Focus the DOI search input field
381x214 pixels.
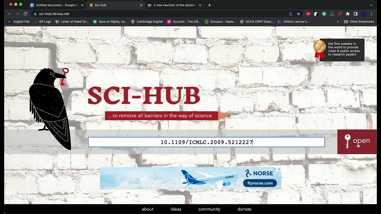206,142
